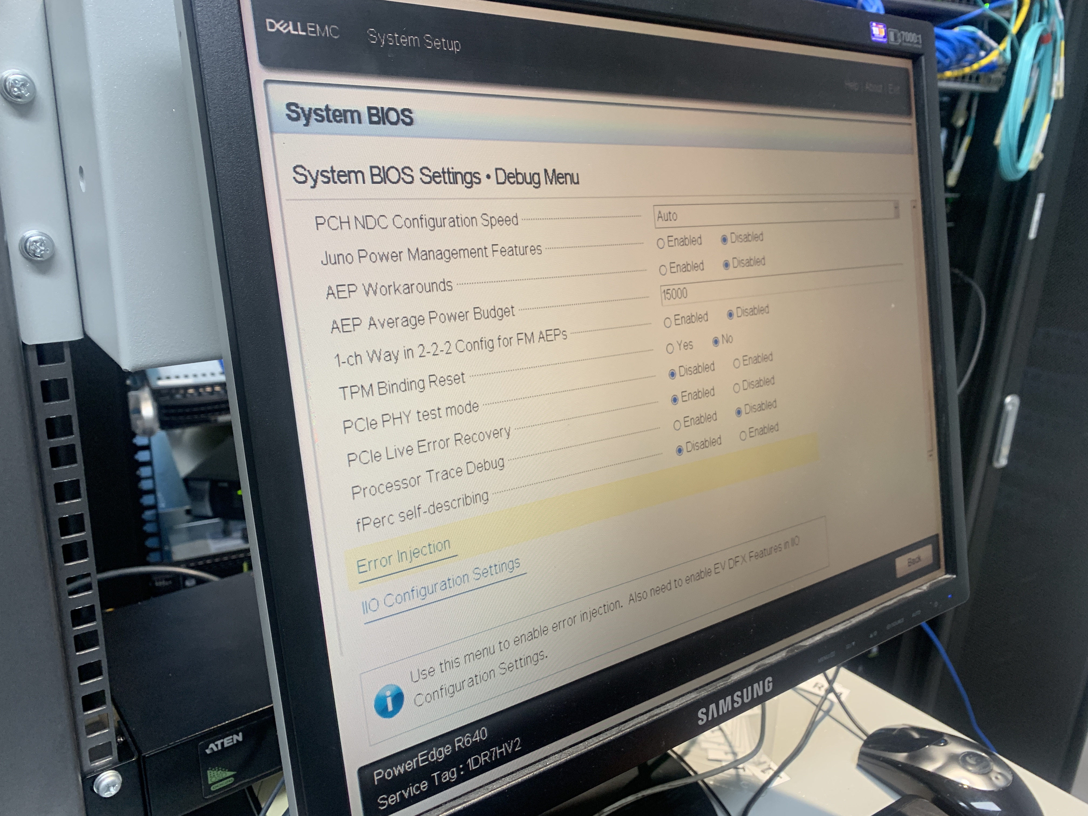Click the '1-ch Way in 2-2-2 Config for FM AEPs' label
This screenshot has width=1088, height=816.
(450, 348)
